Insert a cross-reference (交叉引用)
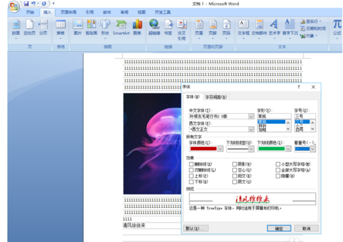Image resolution: width=343 pixels, height=242 pixels. click(182, 29)
